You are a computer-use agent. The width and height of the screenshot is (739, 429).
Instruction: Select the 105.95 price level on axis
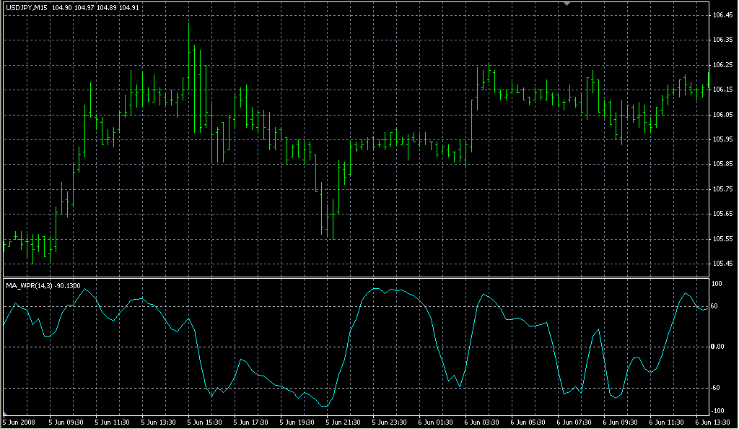coord(722,139)
